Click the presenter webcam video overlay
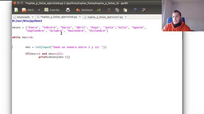The image size is (204, 114). pos(183,16)
